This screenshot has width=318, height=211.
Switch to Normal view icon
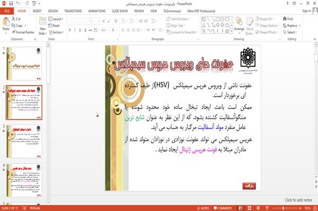[241, 208]
